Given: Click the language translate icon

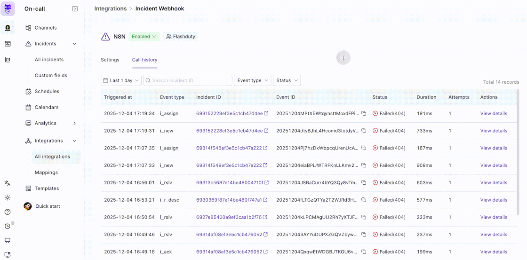Looking at the screenshot, I should (x=8, y=183).
